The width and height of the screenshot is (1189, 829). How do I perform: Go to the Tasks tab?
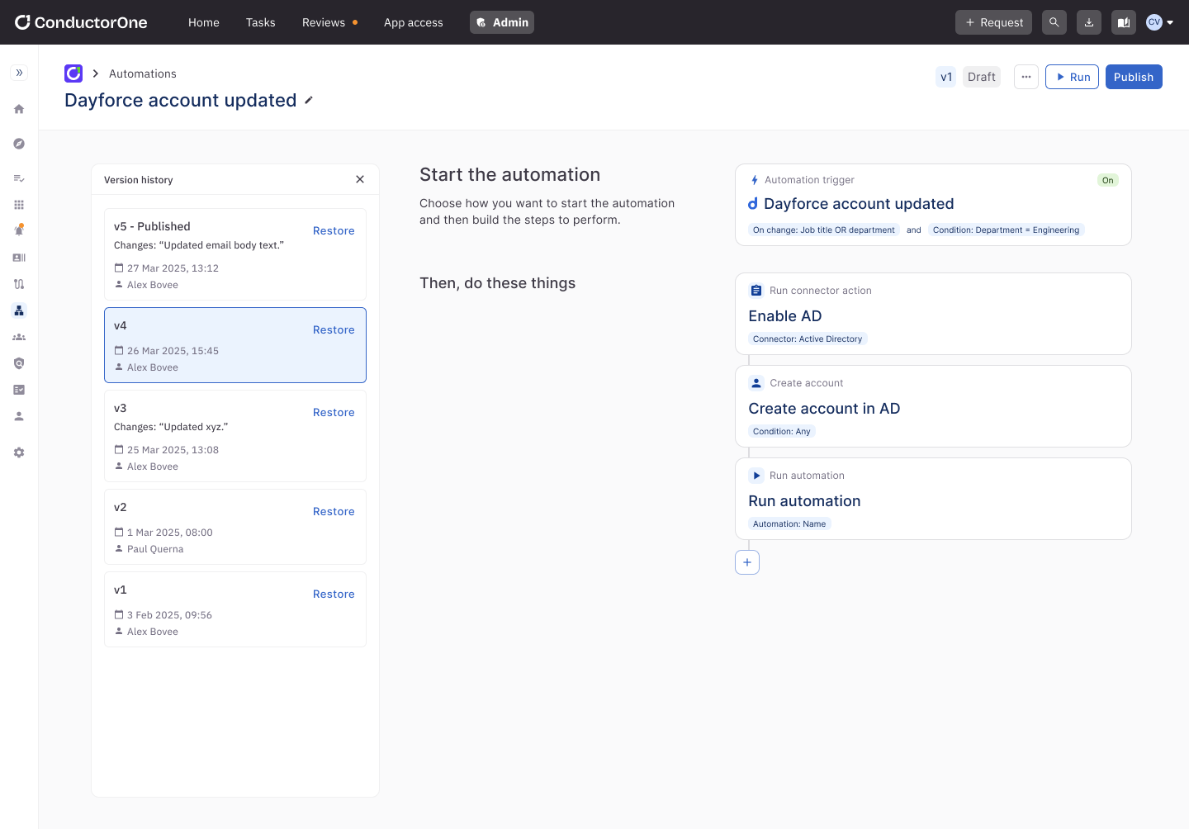tap(260, 22)
